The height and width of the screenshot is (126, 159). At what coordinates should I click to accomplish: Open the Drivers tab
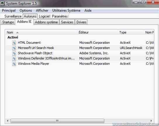82,22
